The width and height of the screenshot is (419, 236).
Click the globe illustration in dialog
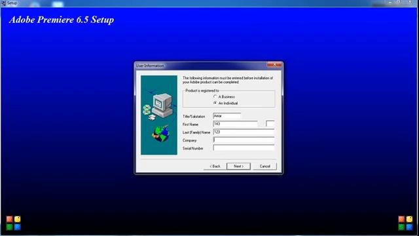[x=161, y=133]
